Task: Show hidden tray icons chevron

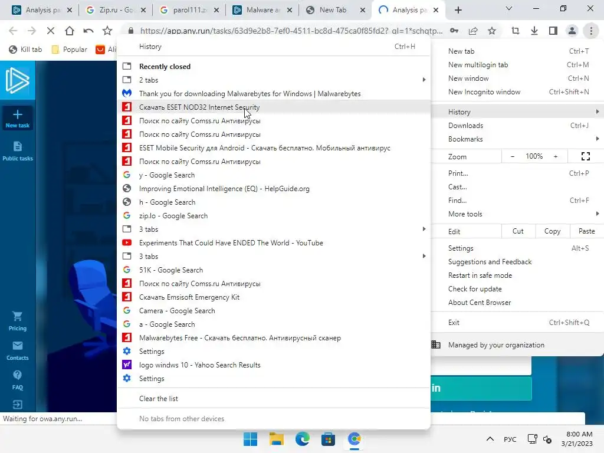Action: coord(490,439)
